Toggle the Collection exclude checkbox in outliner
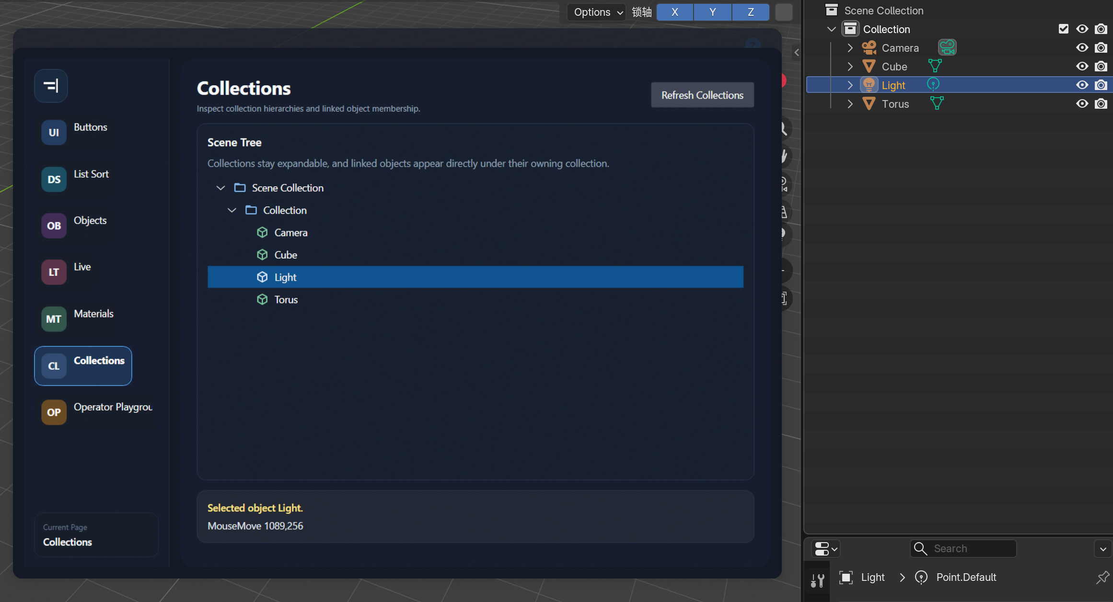This screenshot has width=1113, height=602. click(1064, 29)
